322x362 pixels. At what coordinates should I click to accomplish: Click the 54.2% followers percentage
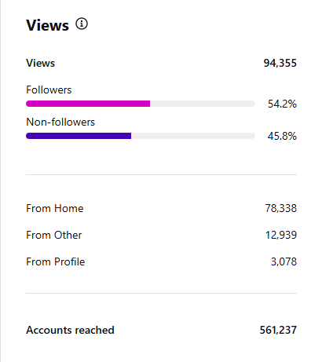tap(282, 104)
